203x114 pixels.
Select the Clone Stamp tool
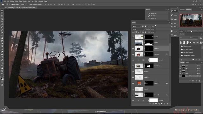(2, 38)
